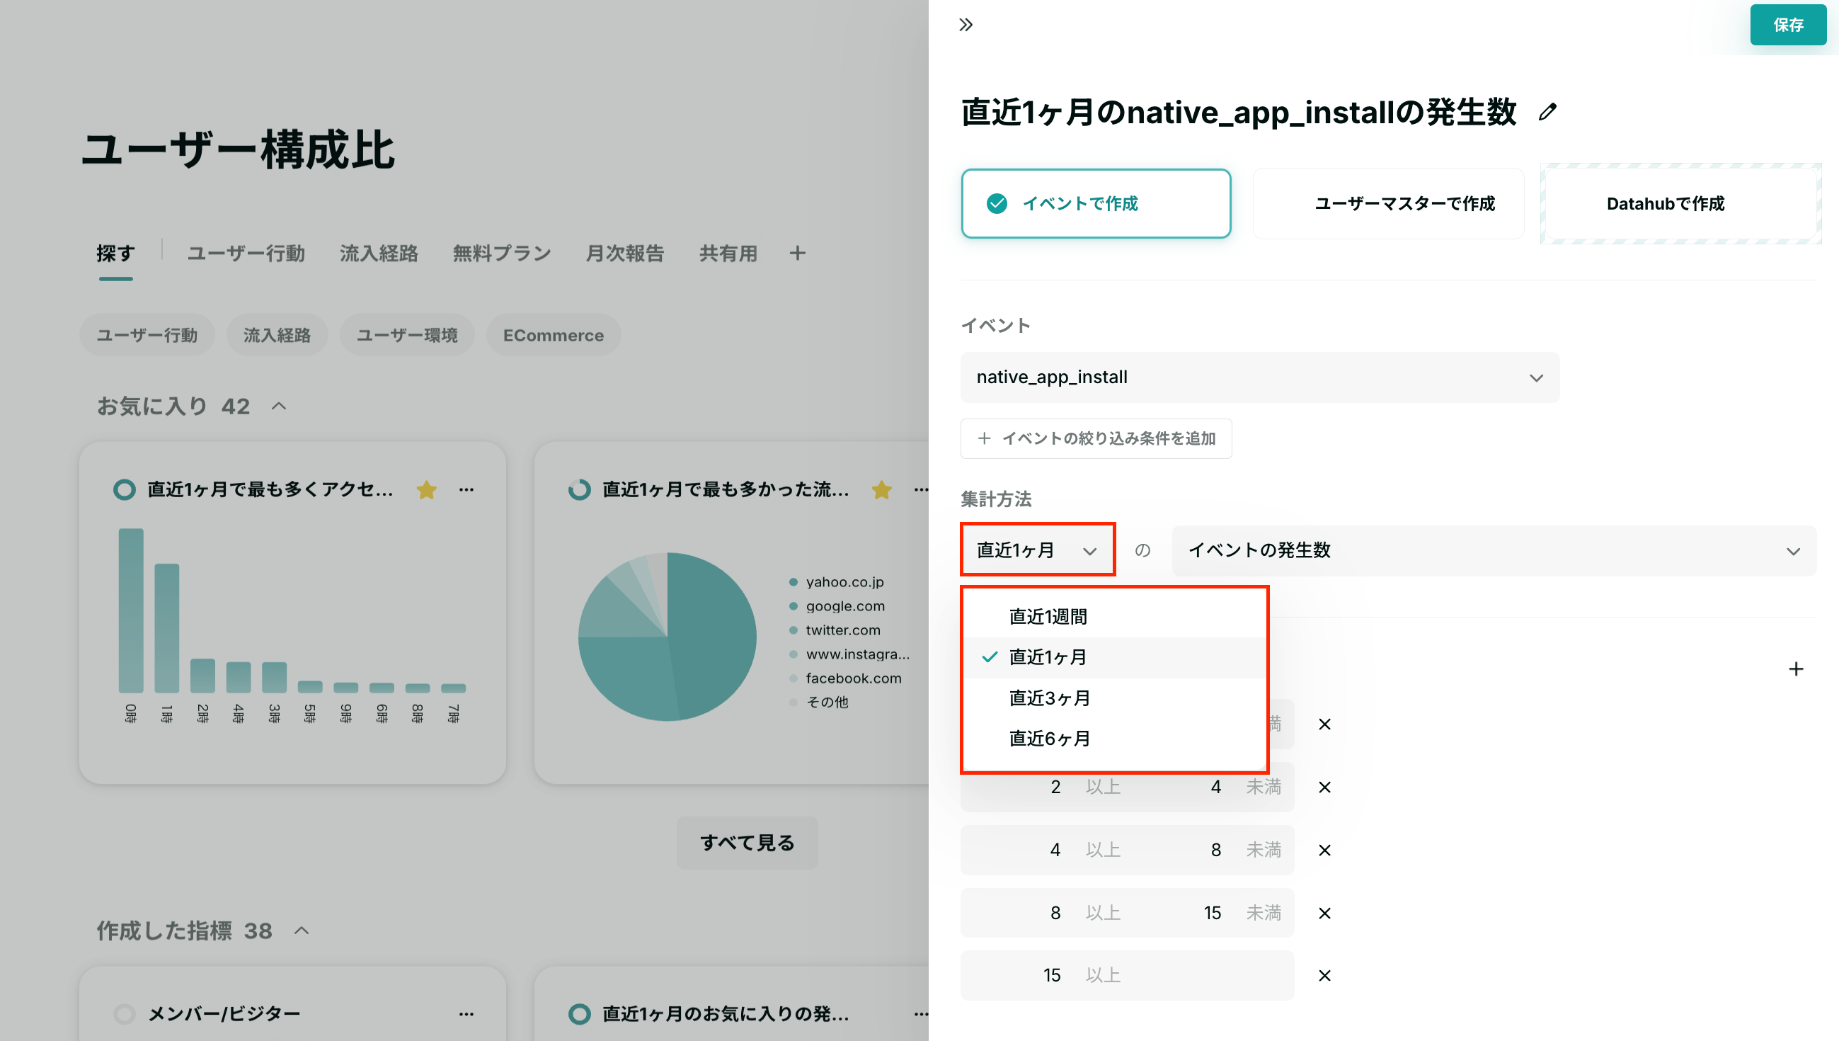
Task: Open more options on メンバー/ビジター card
Action: click(x=466, y=1014)
